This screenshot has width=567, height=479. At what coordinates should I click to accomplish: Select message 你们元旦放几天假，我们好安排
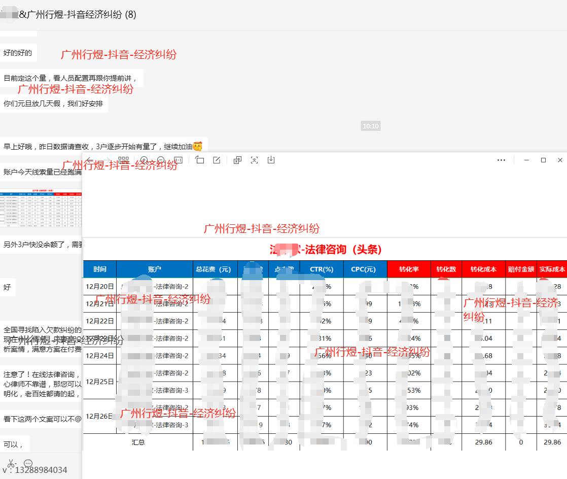[x=54, y=104]
